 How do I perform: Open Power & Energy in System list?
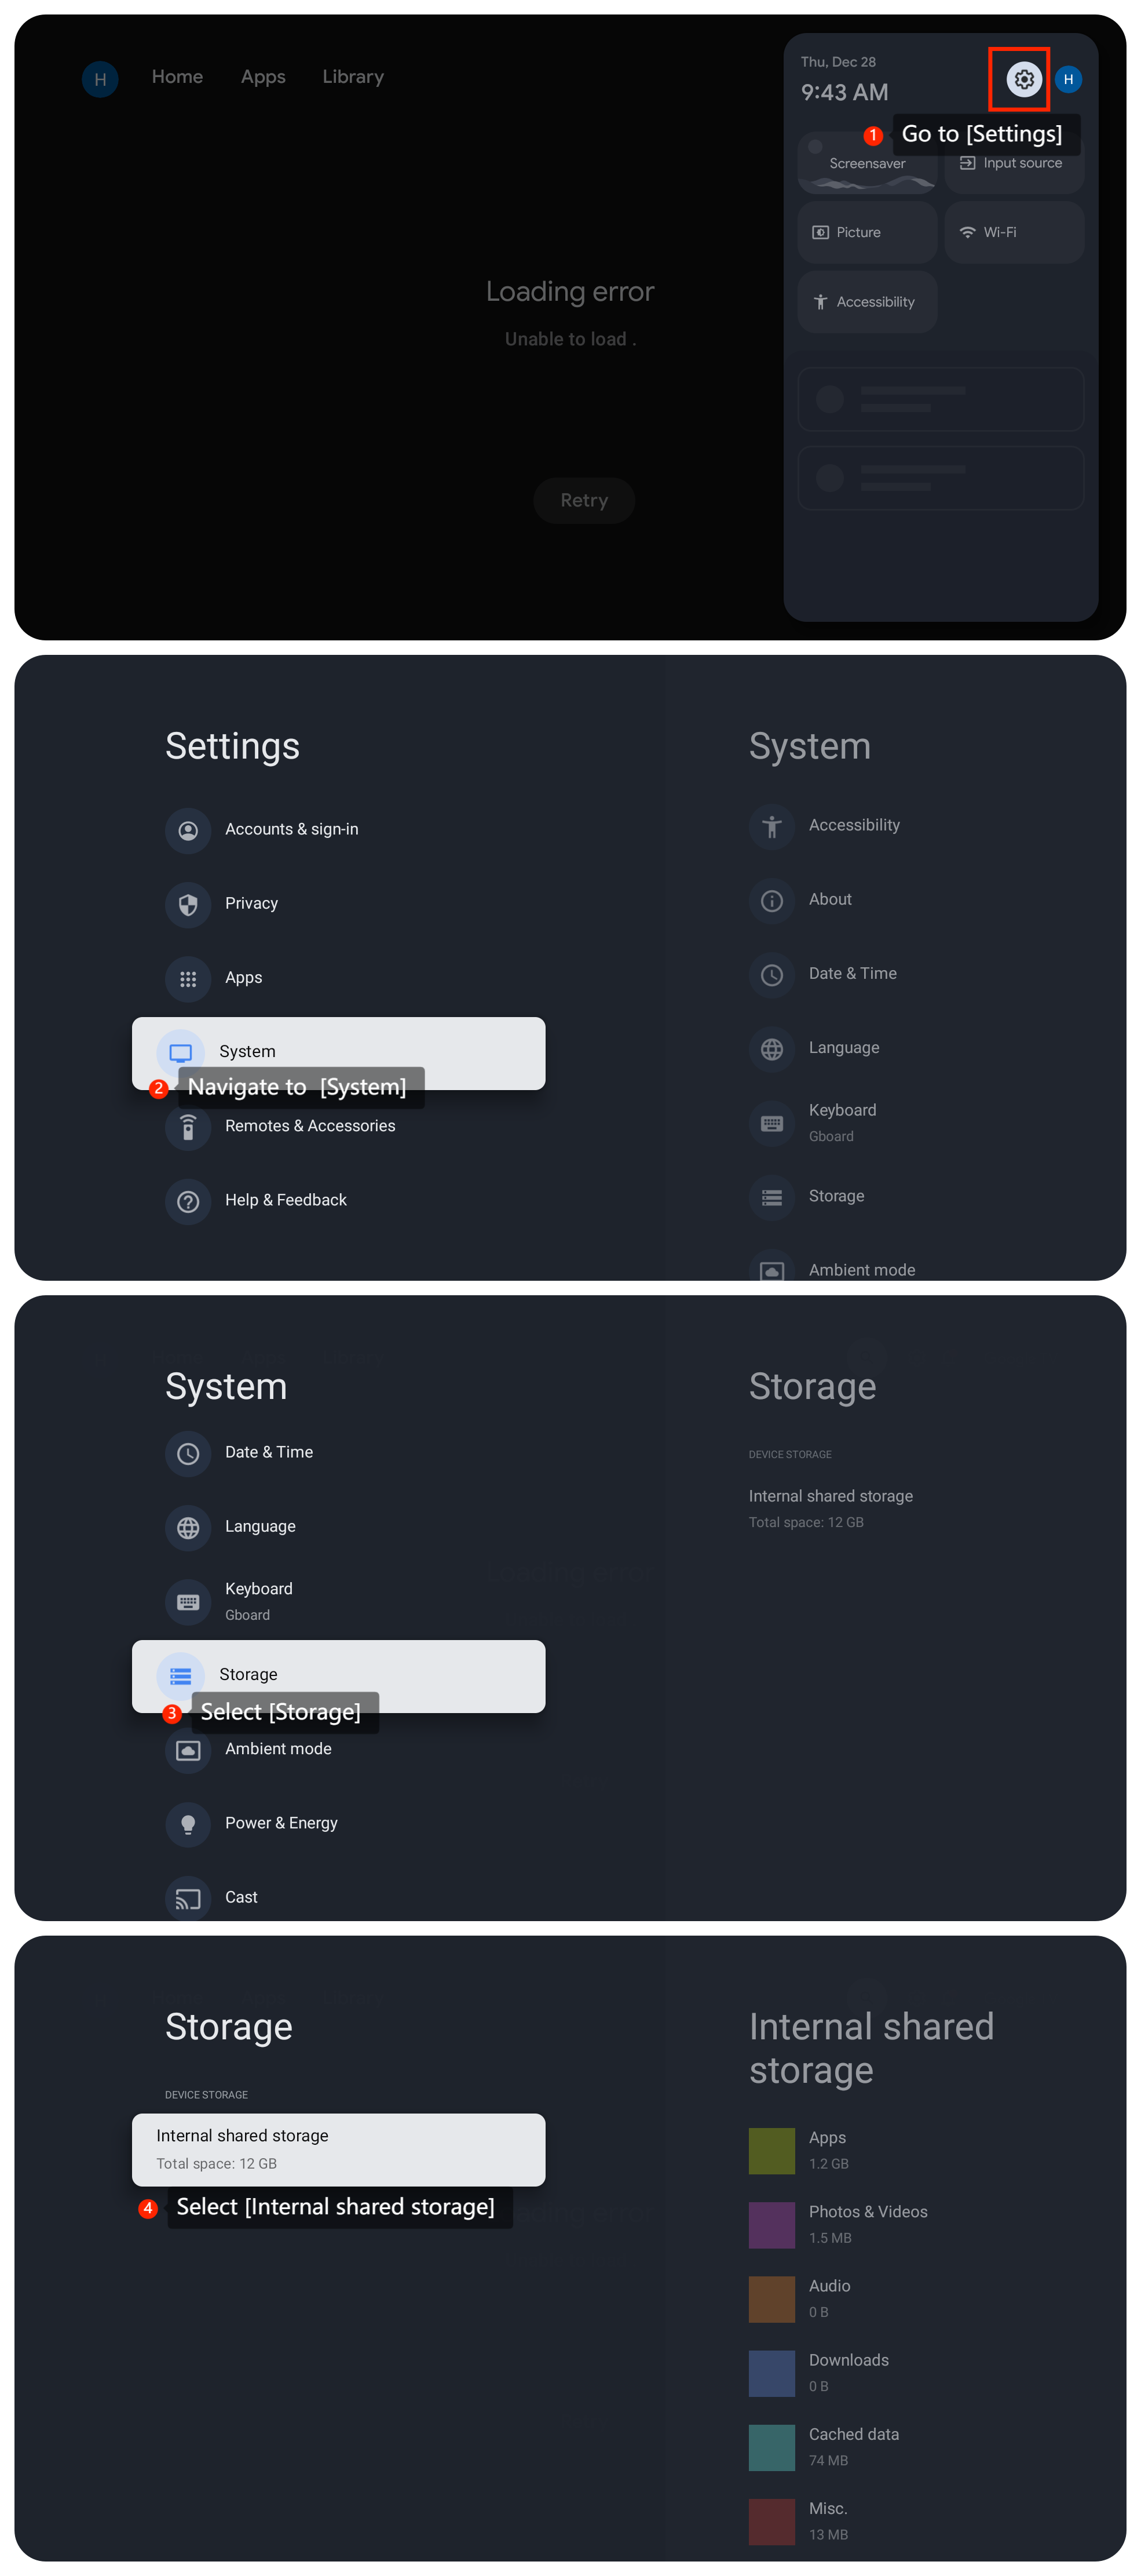(281, 1823)
